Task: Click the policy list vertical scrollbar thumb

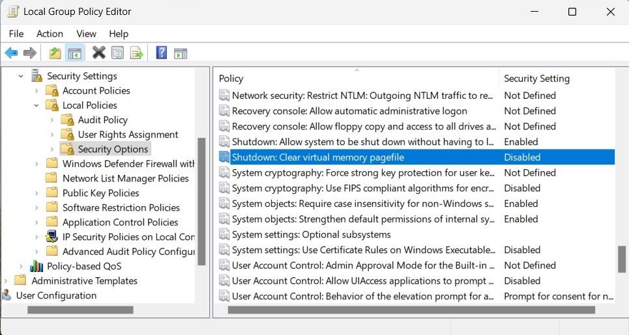Action: tap(622, 258)
